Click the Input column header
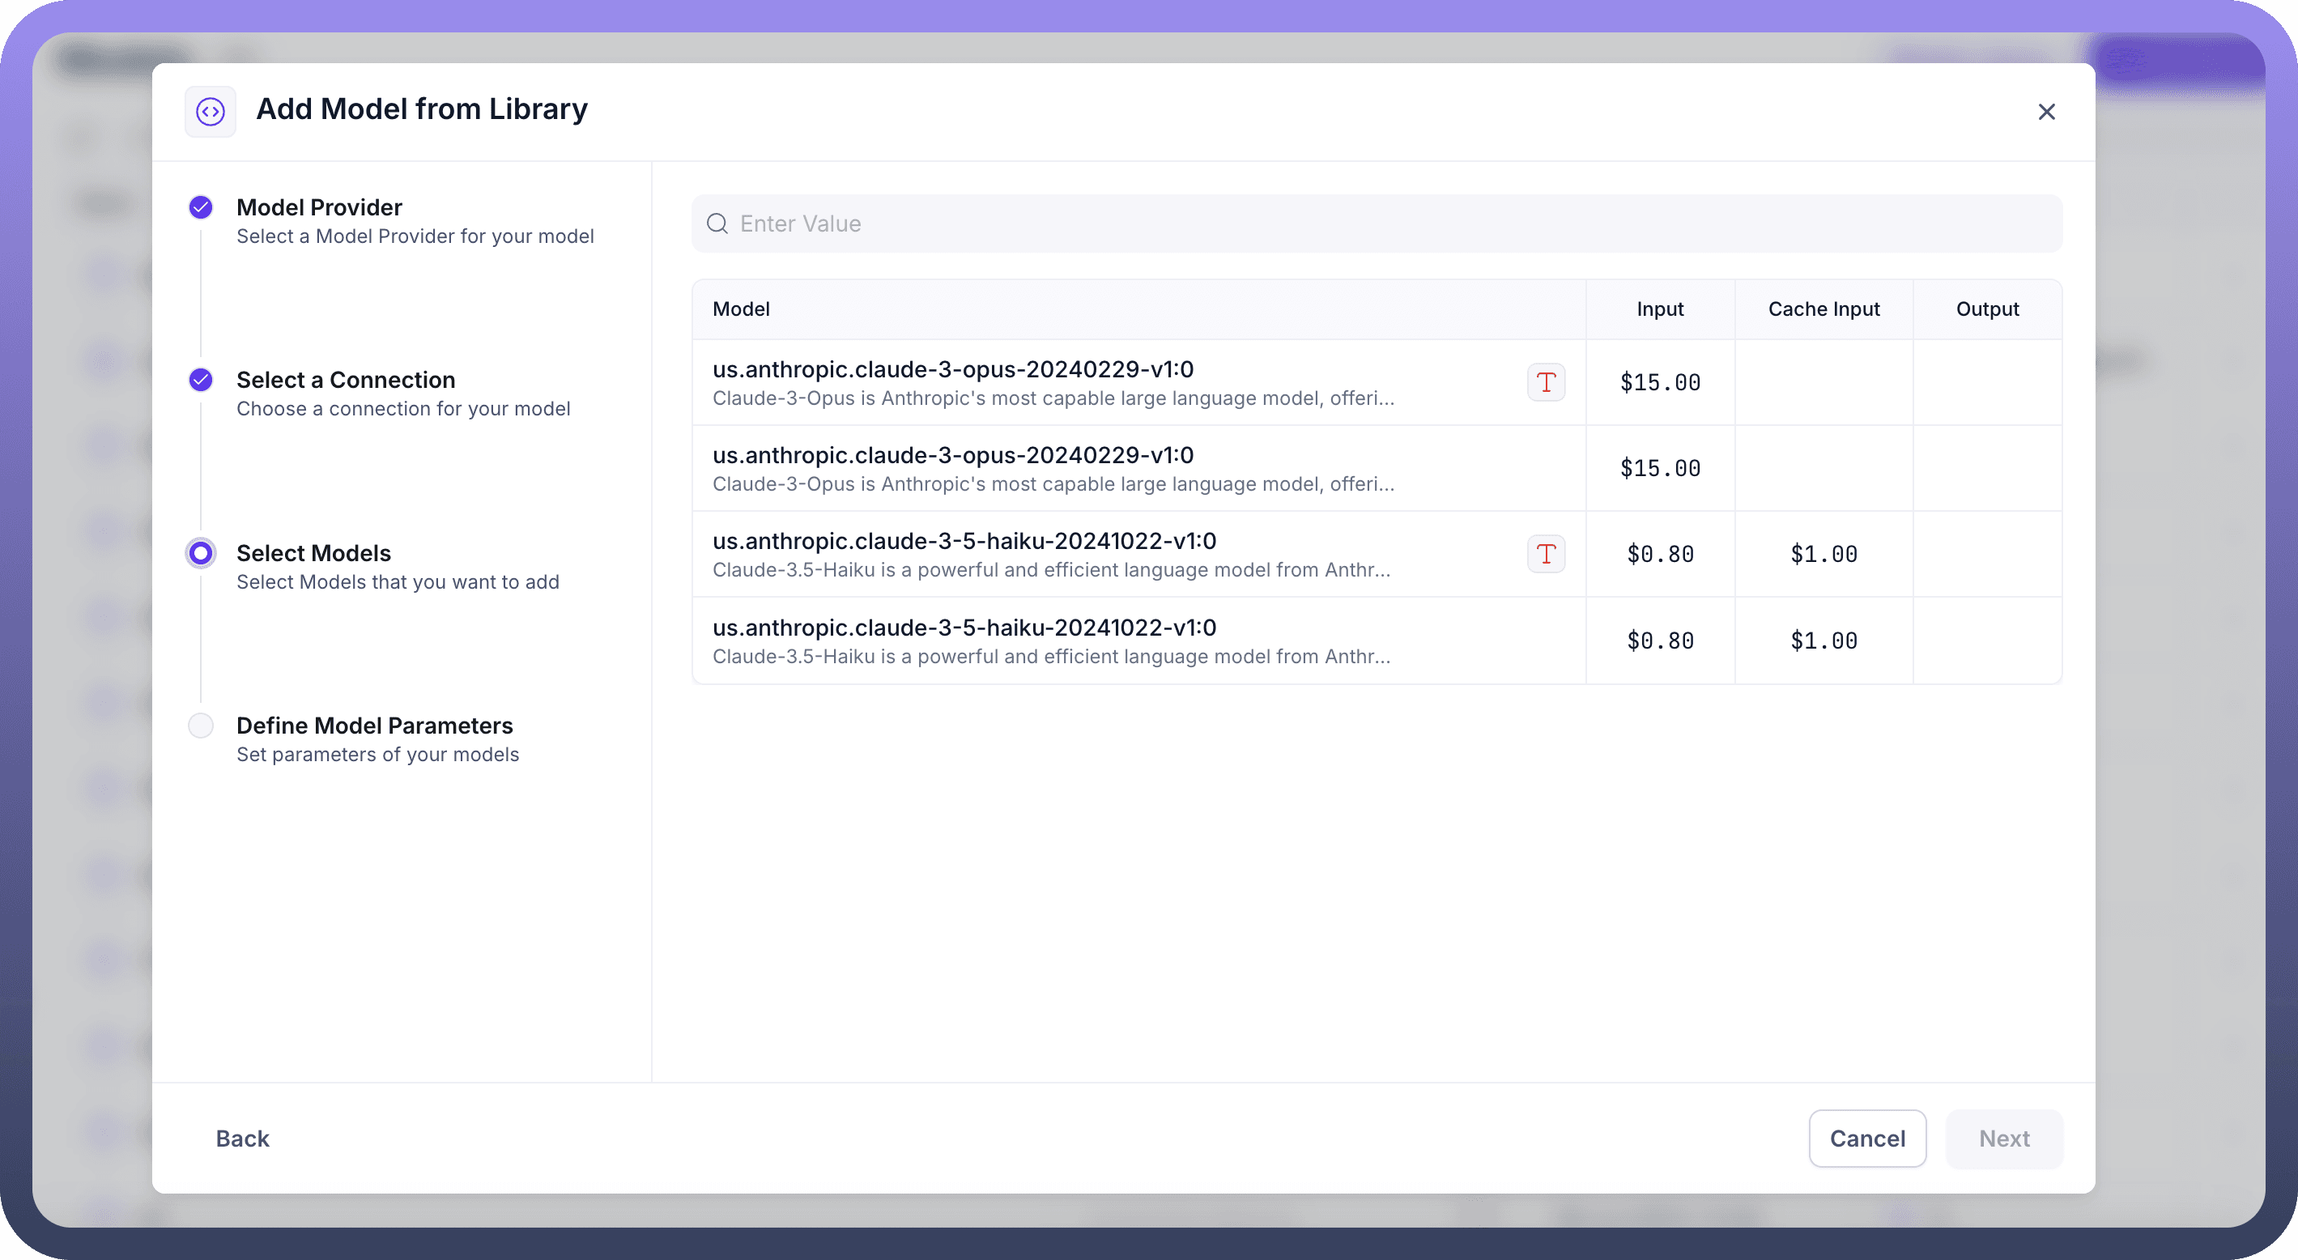Screen dimensions: 2298x1260 click(1659, 309)
